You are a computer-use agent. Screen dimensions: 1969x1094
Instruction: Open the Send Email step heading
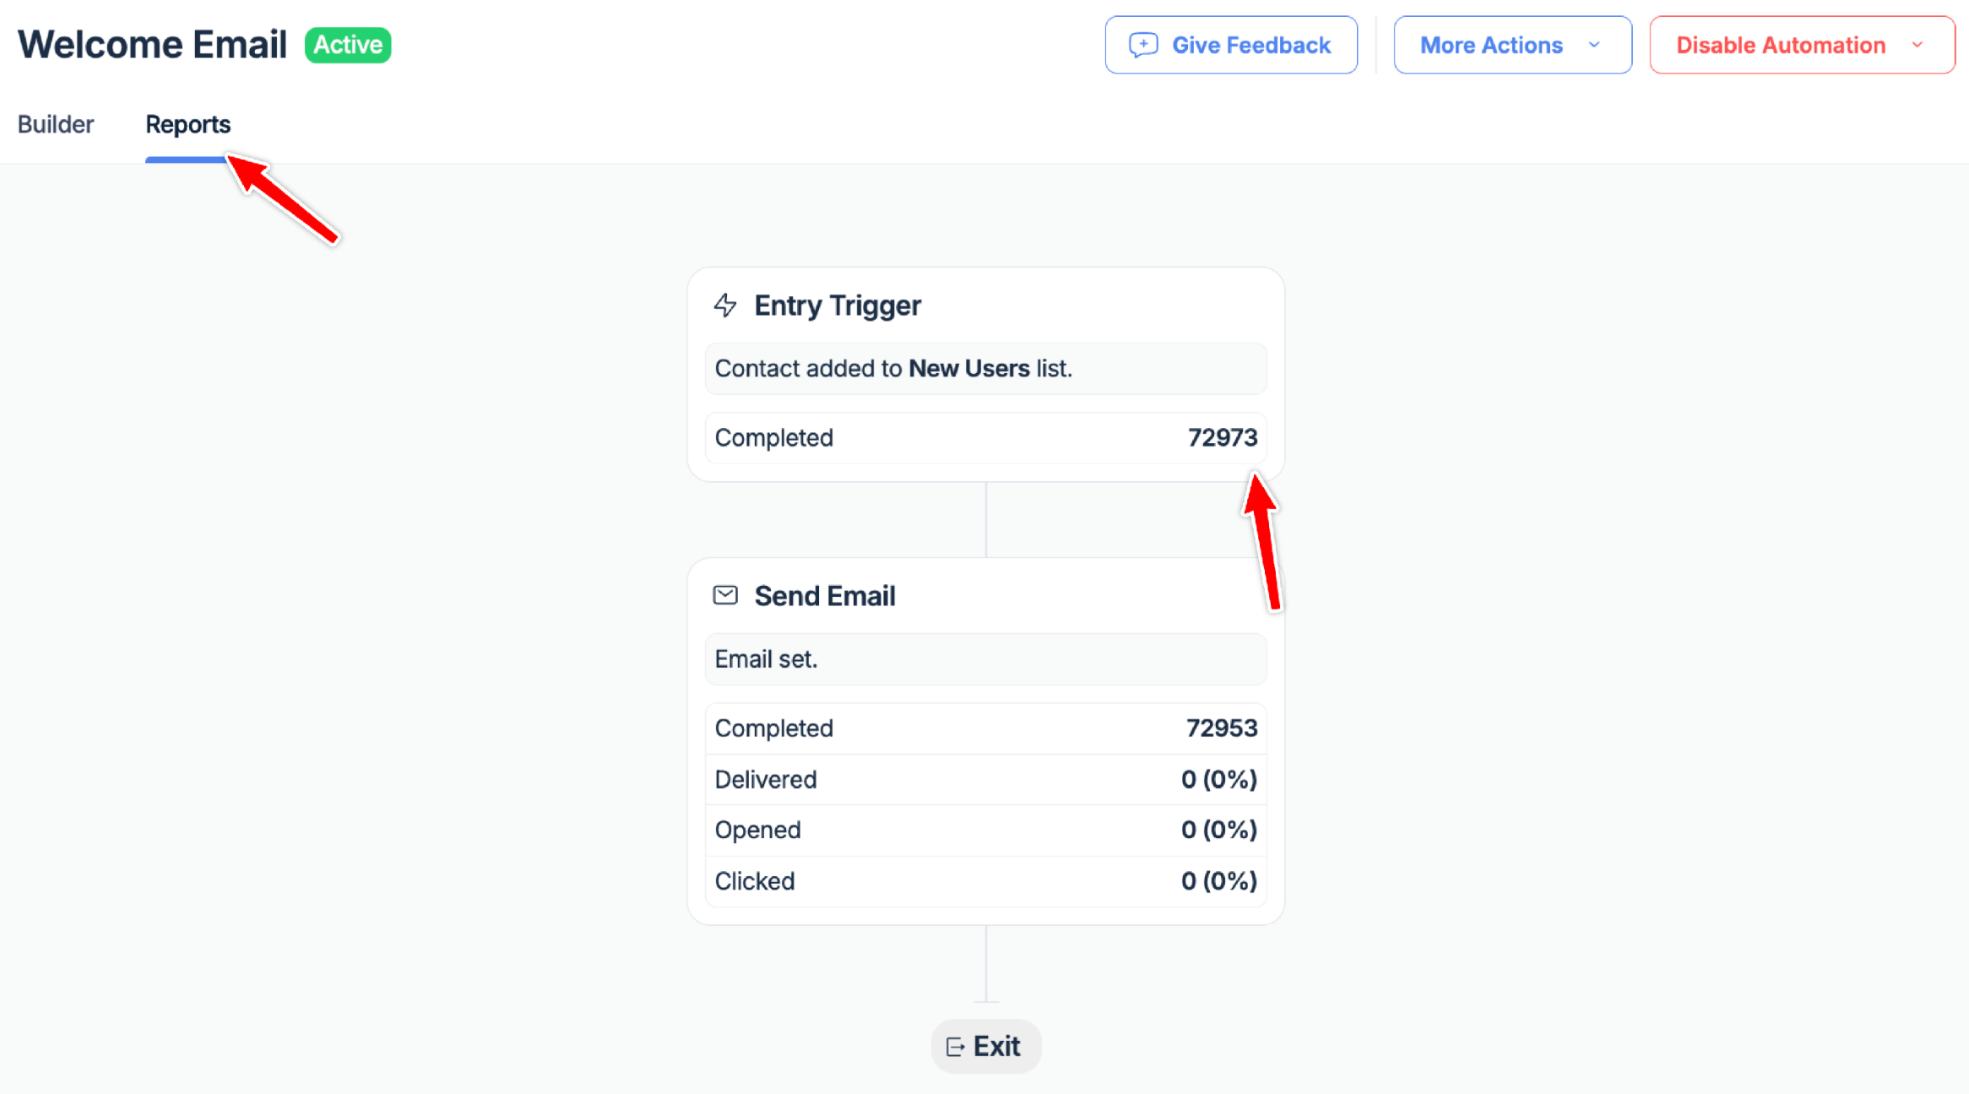824,596
